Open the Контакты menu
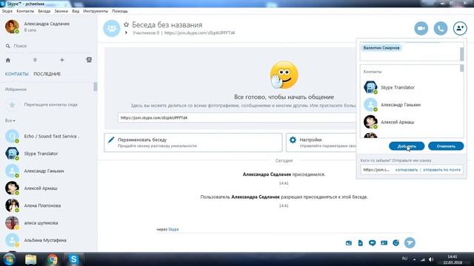The width and height of the screenshot is (474, 266). pos(25,11)
